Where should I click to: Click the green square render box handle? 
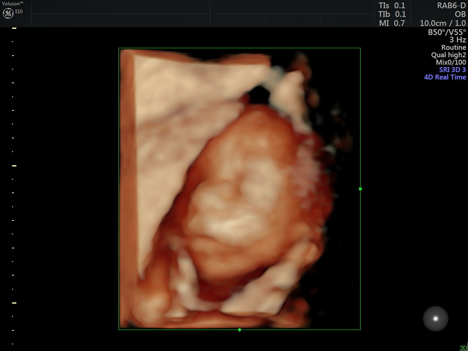coord(360,189)
